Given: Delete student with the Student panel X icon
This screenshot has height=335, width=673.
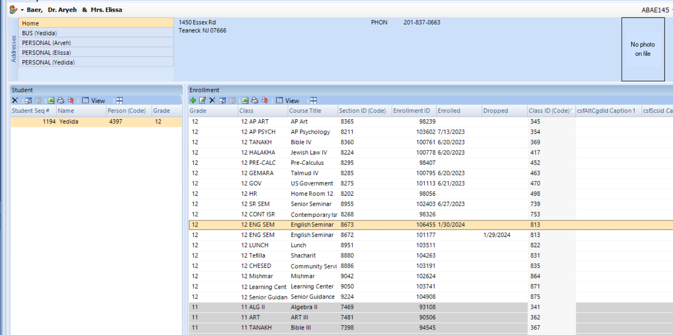Looking at the screenshot, I should [x=15, y=101].
